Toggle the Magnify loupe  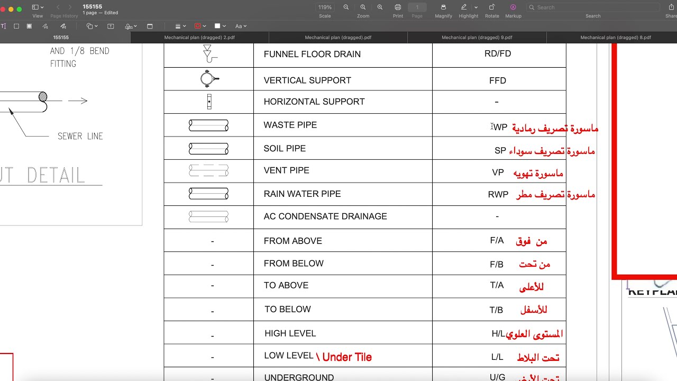tap(443, 7)
